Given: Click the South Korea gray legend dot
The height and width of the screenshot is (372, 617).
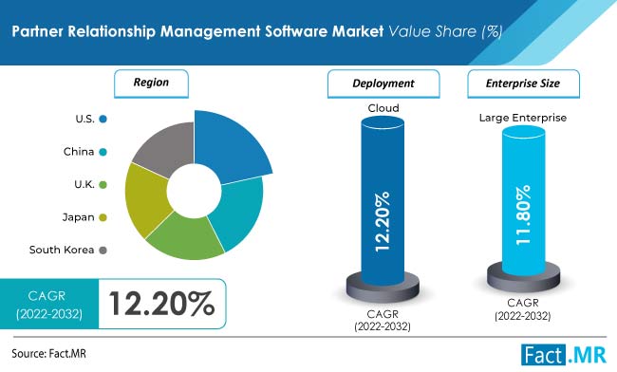Looking at the screenshot, I should pyautogui.click(x=103, y=250).
